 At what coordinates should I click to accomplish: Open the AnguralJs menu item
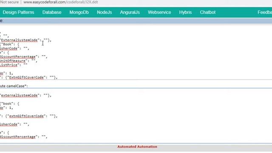pyautogui.click(x=130, y=12)
